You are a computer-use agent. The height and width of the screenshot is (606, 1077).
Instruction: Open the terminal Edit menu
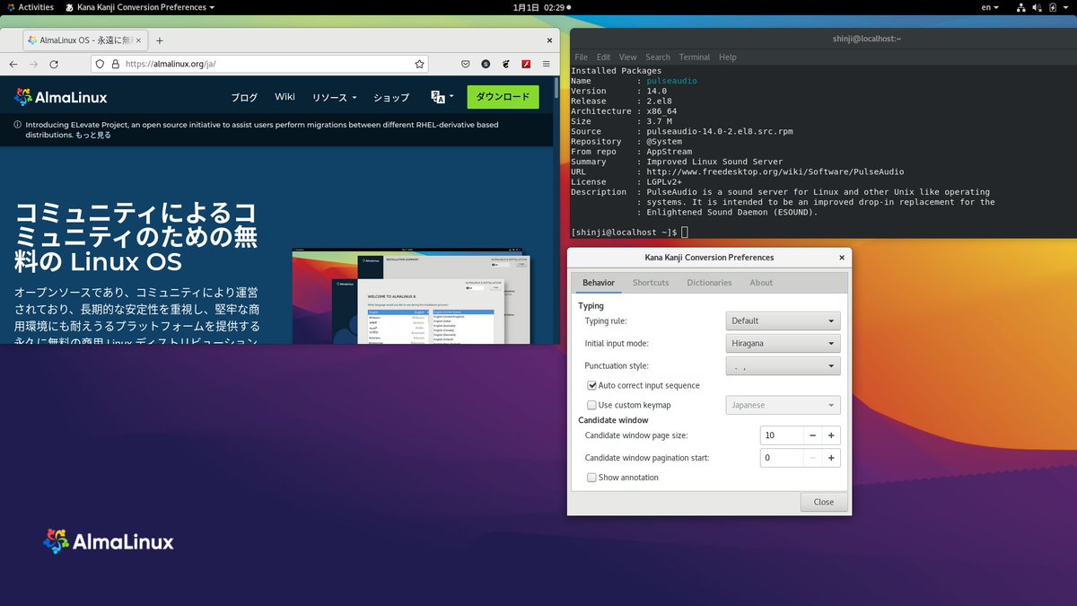coord(603,57)
